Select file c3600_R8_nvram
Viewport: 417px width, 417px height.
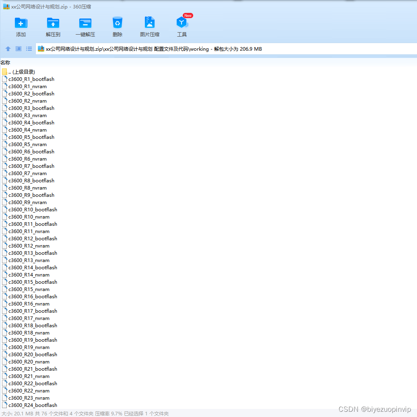(x=24, y=188)
